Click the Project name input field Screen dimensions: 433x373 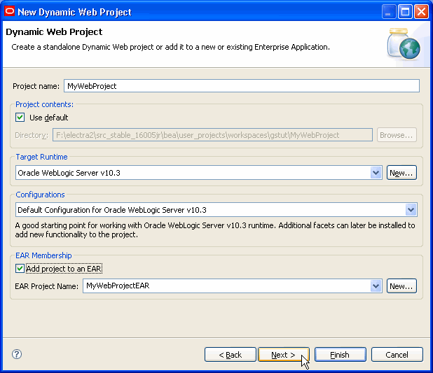tap(242, 86)
